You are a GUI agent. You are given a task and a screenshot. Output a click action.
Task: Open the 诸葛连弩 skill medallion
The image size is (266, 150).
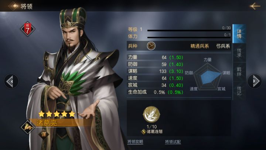tap(151, 114)
